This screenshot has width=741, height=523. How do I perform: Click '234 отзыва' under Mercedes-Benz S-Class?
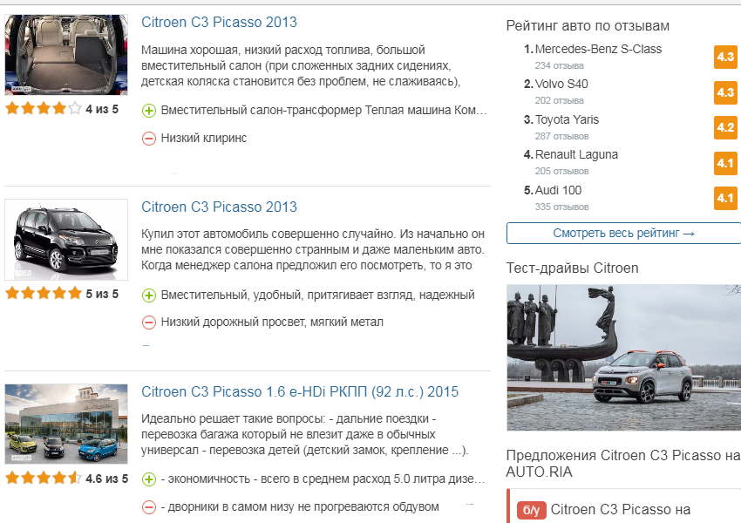(559, 65)
